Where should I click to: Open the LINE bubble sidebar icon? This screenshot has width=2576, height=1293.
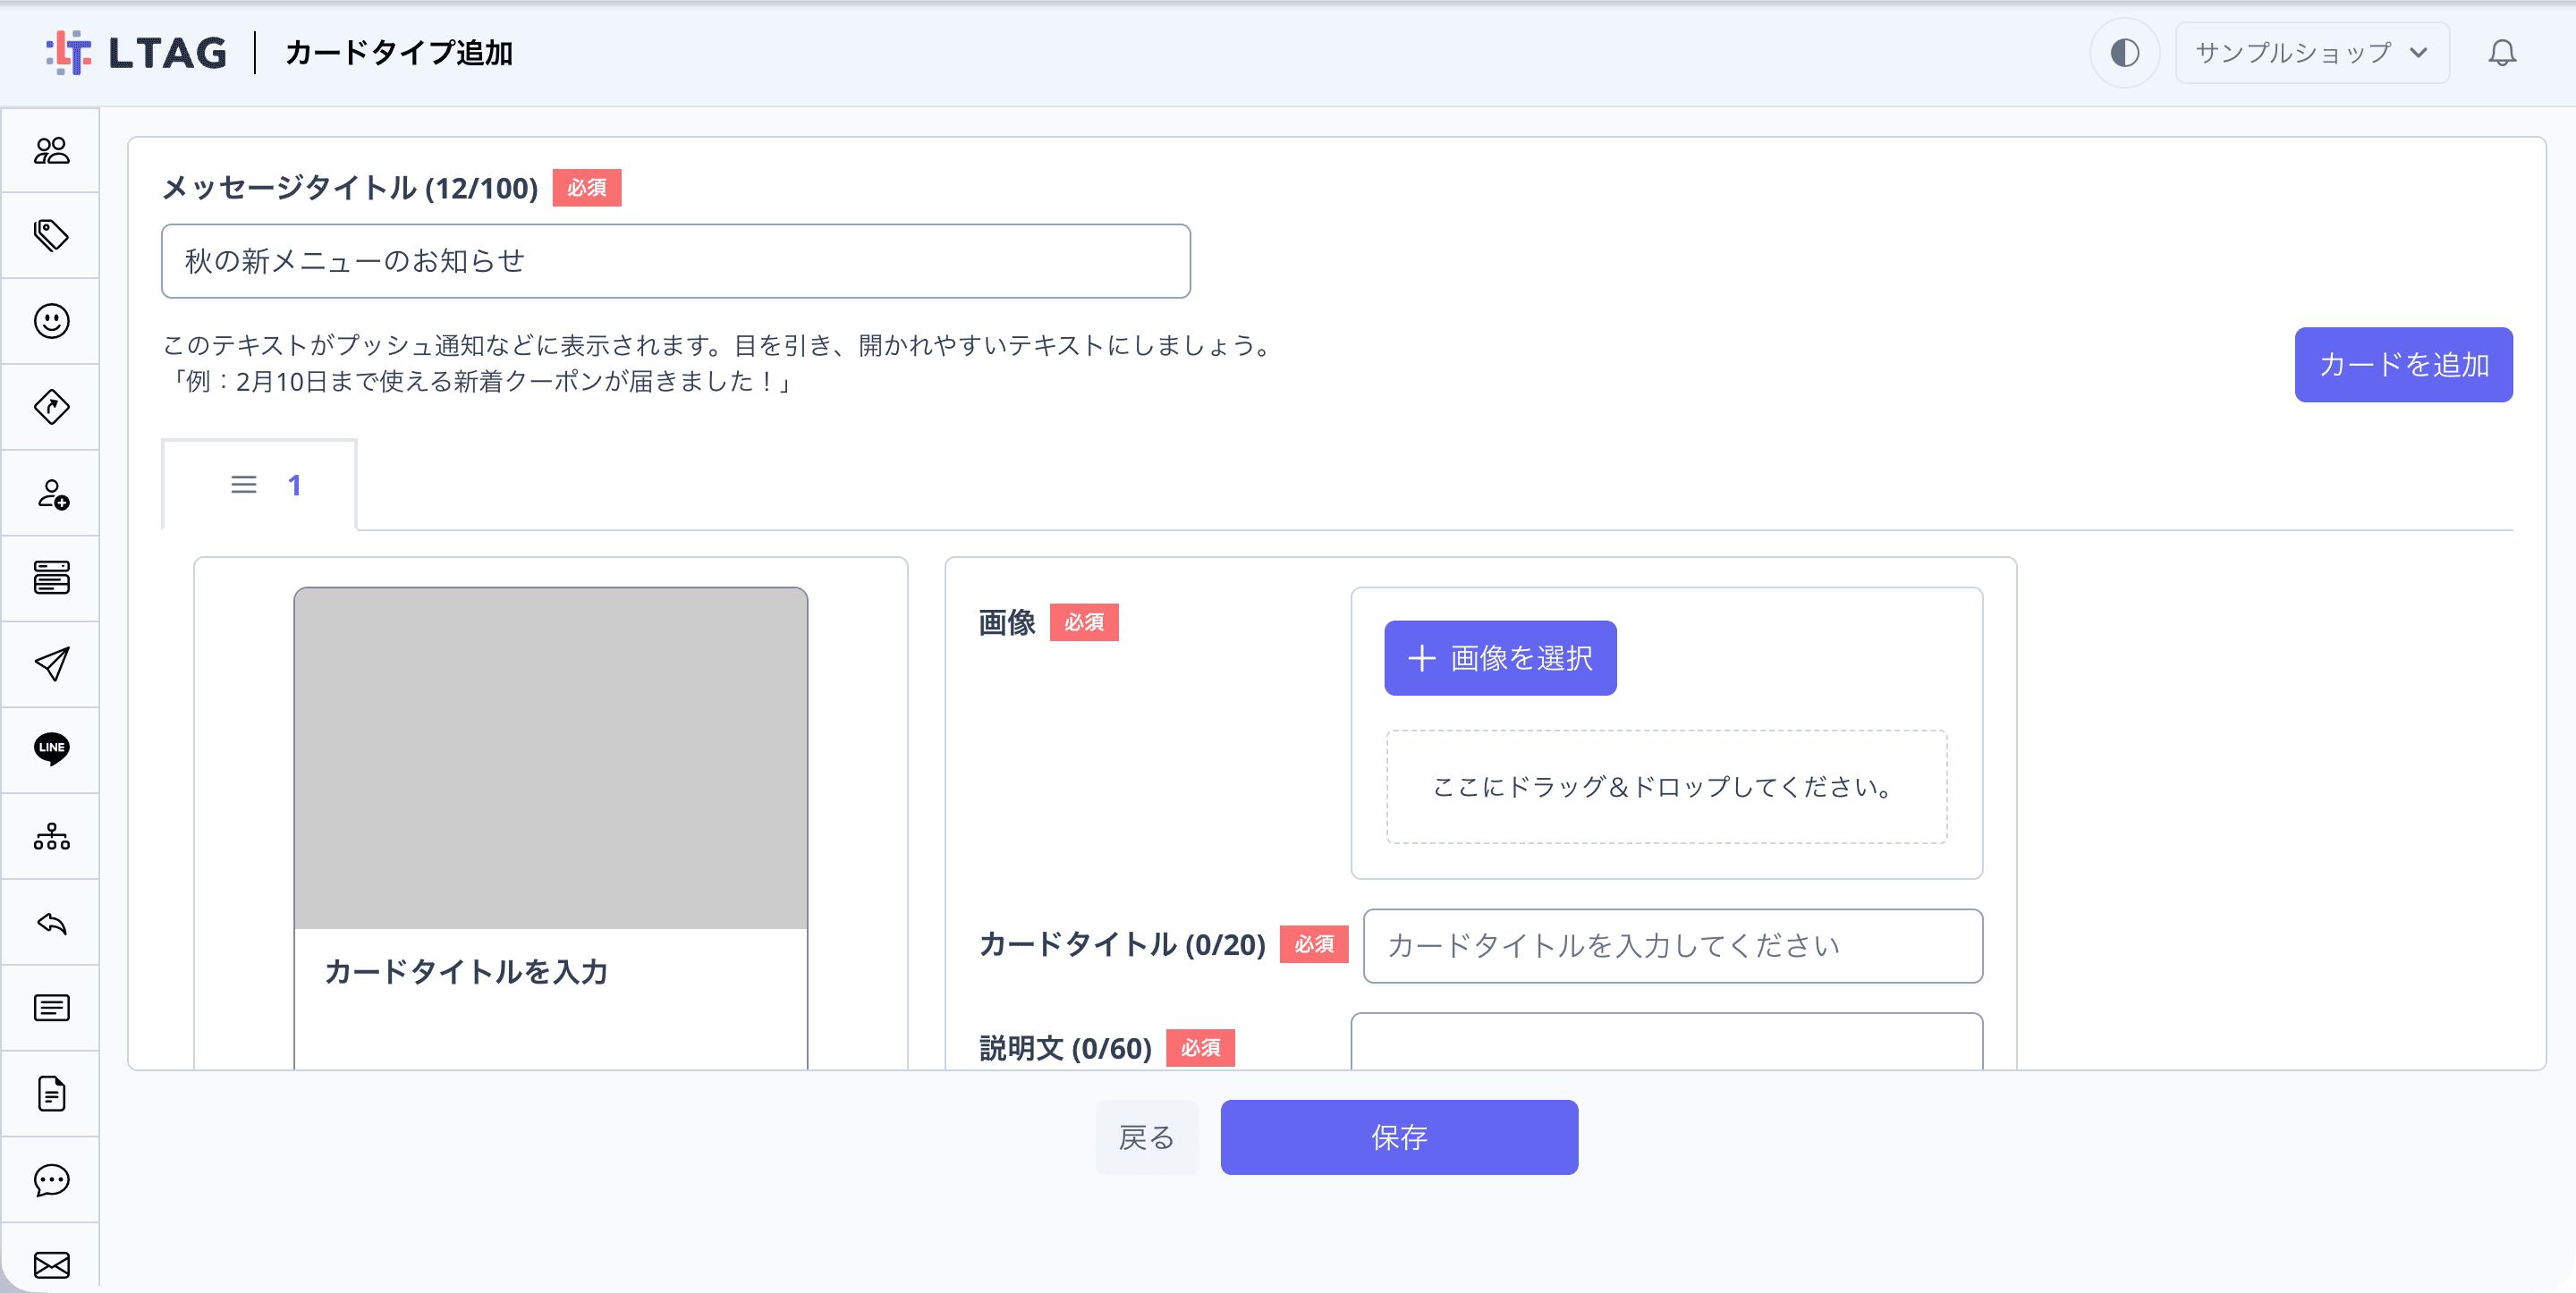(51, 749)
